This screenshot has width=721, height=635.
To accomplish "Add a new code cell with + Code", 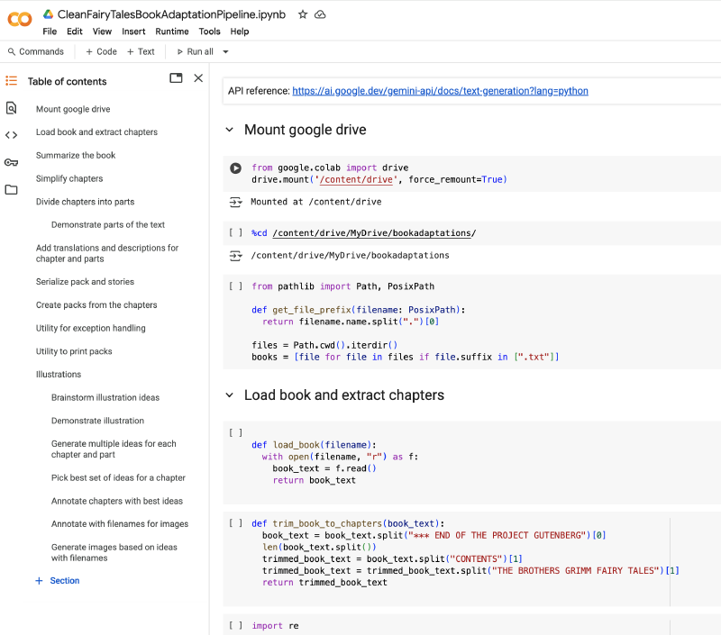I will click(101, 52).
